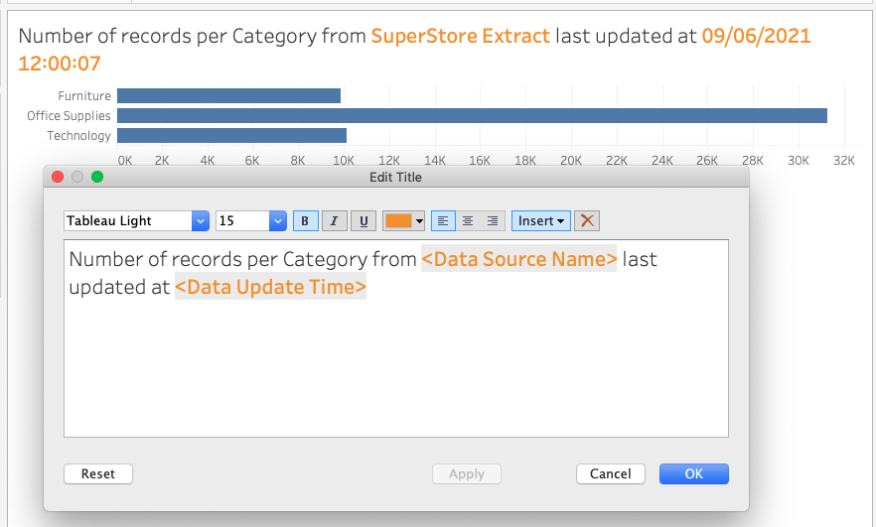Open the Tableau Light font dropdown

(136, 221)
